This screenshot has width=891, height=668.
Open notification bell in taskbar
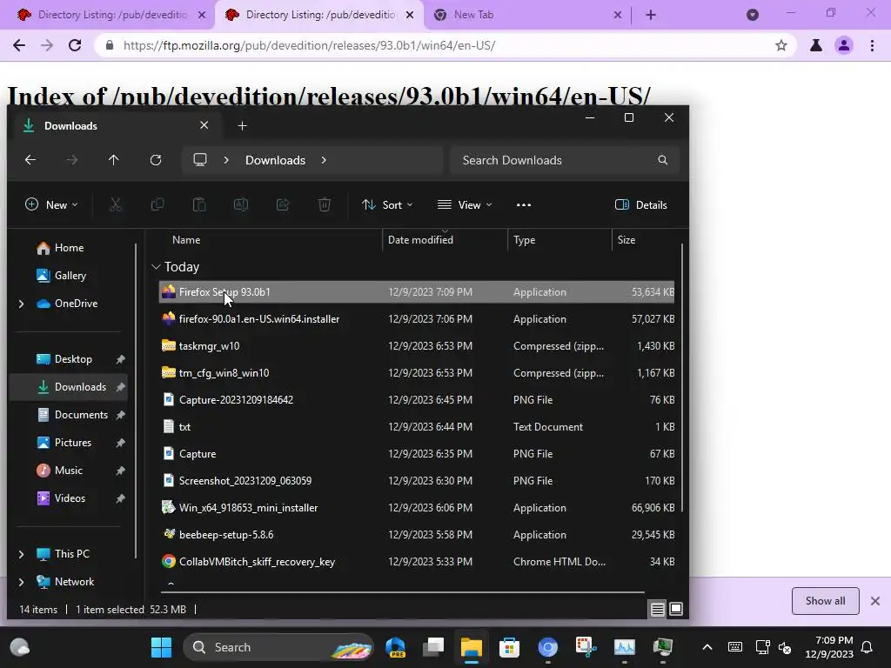point(868,647)
